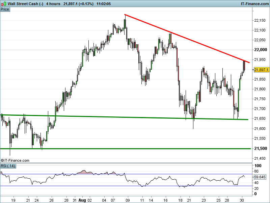The width and height of the screenshot is (270, 203).
Task: Click the yellow 21,897.1 current price tag
Action: click(261, 70)
